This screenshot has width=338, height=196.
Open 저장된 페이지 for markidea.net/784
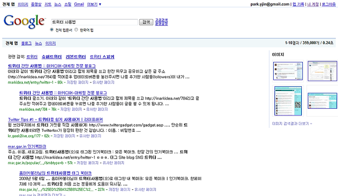(71, 109)
